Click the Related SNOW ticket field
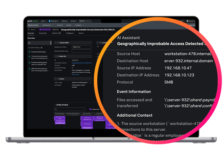 pyautogui.click(x=81, y=51)
